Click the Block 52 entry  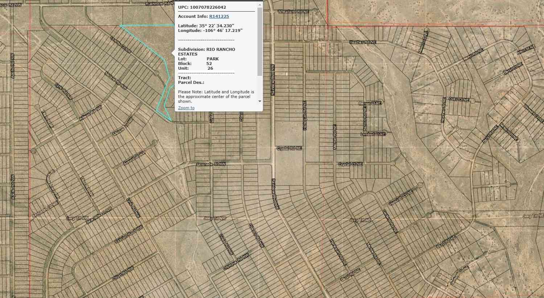coord(195,64)
